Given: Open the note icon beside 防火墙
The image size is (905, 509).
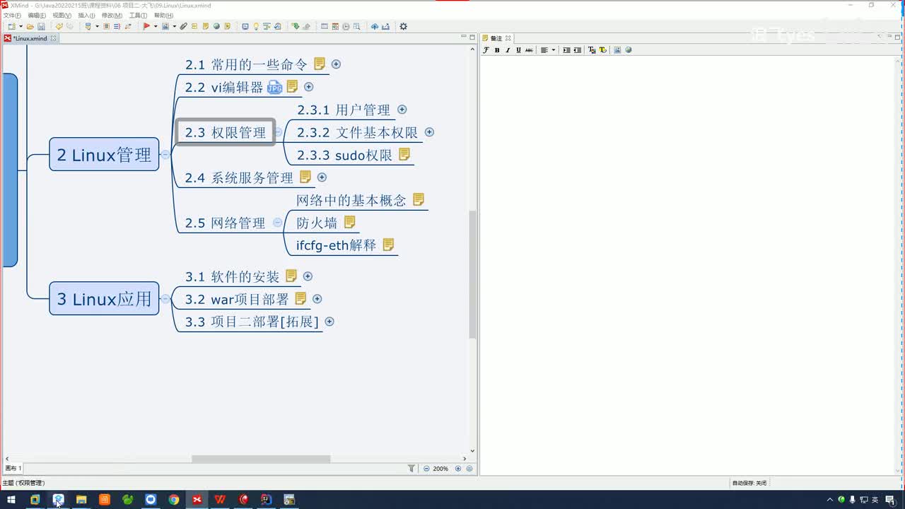Looking at the screenshot, I should pyautogui.click(x=349, y=222).
